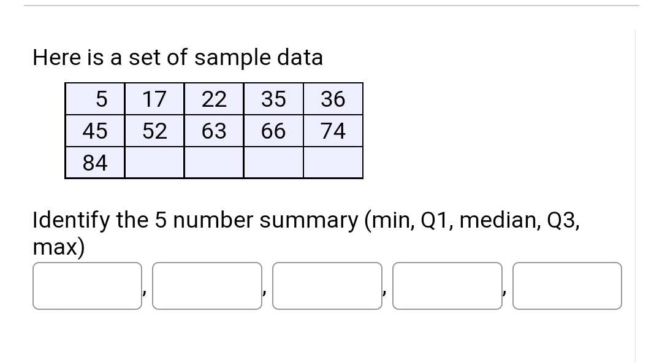Click the second answer box for Q1
662x362 pixels.
[x=207, y=286]
